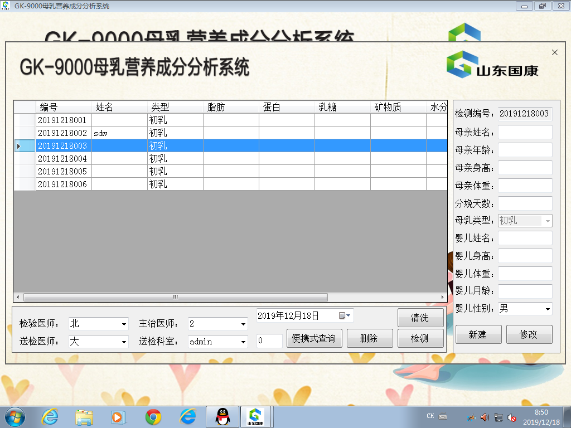This screenshot has width=571, height=428.
Task: Click the 脂肪 column header
Action: (x=231, y=107)
